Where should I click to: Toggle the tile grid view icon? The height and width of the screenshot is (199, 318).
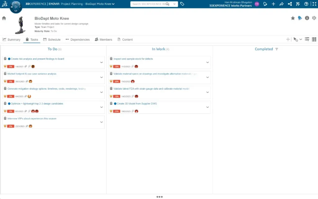pyautogui.click(x=314, y=39)
